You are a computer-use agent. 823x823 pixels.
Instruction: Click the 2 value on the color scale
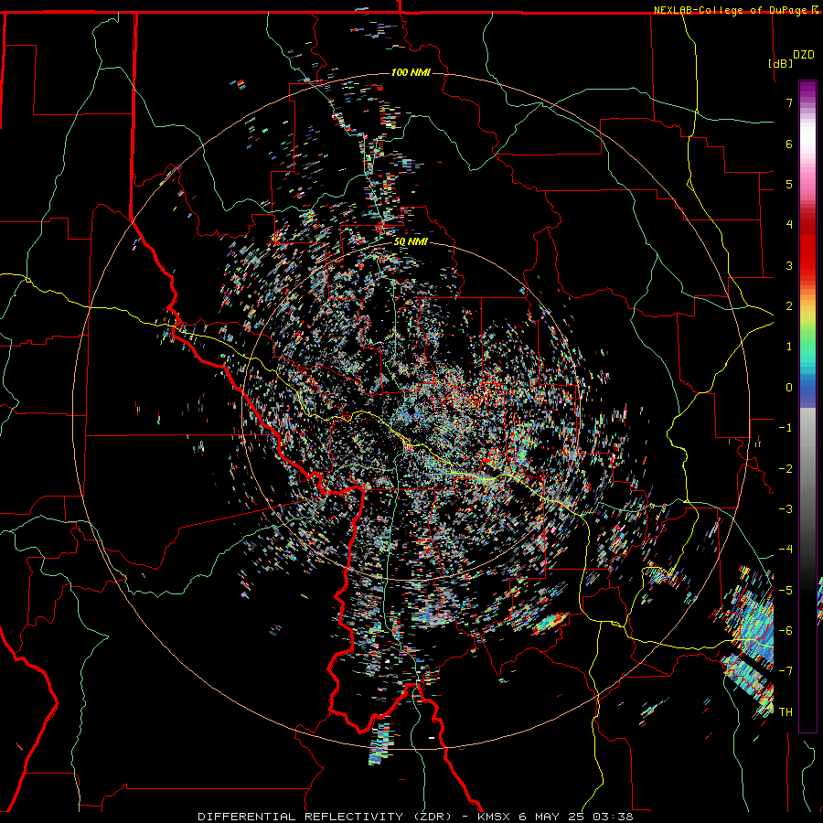789,306
